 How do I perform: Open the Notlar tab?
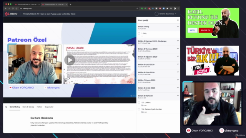point(39,107)
